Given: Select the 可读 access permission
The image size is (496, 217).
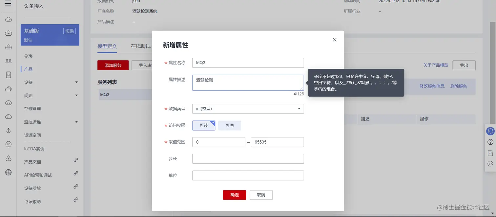Looking at the screenshot, I should click(204, 125).
